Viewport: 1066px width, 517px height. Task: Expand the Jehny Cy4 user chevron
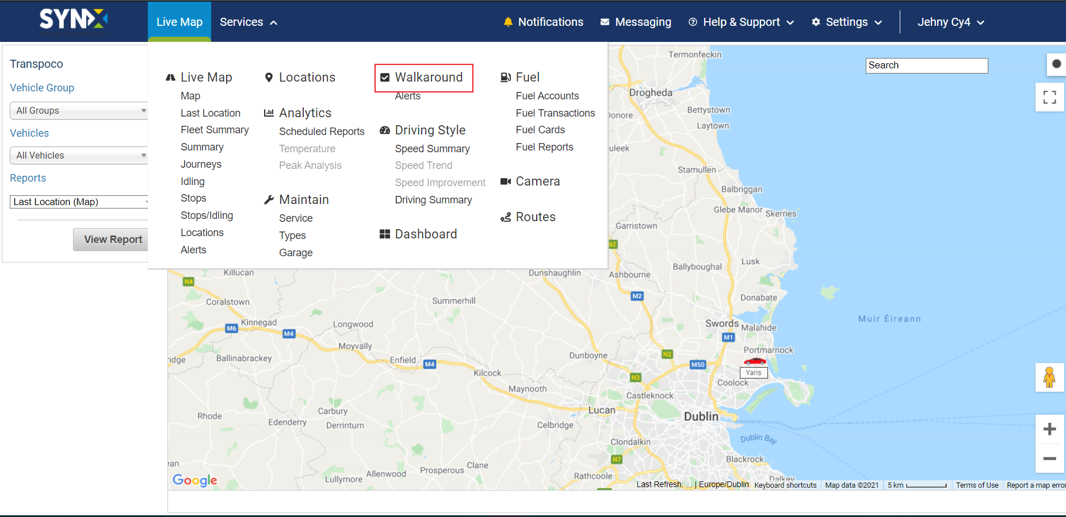coord(980,22)
